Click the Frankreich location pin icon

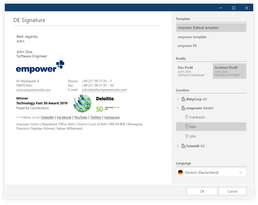[x=186, y=117]
